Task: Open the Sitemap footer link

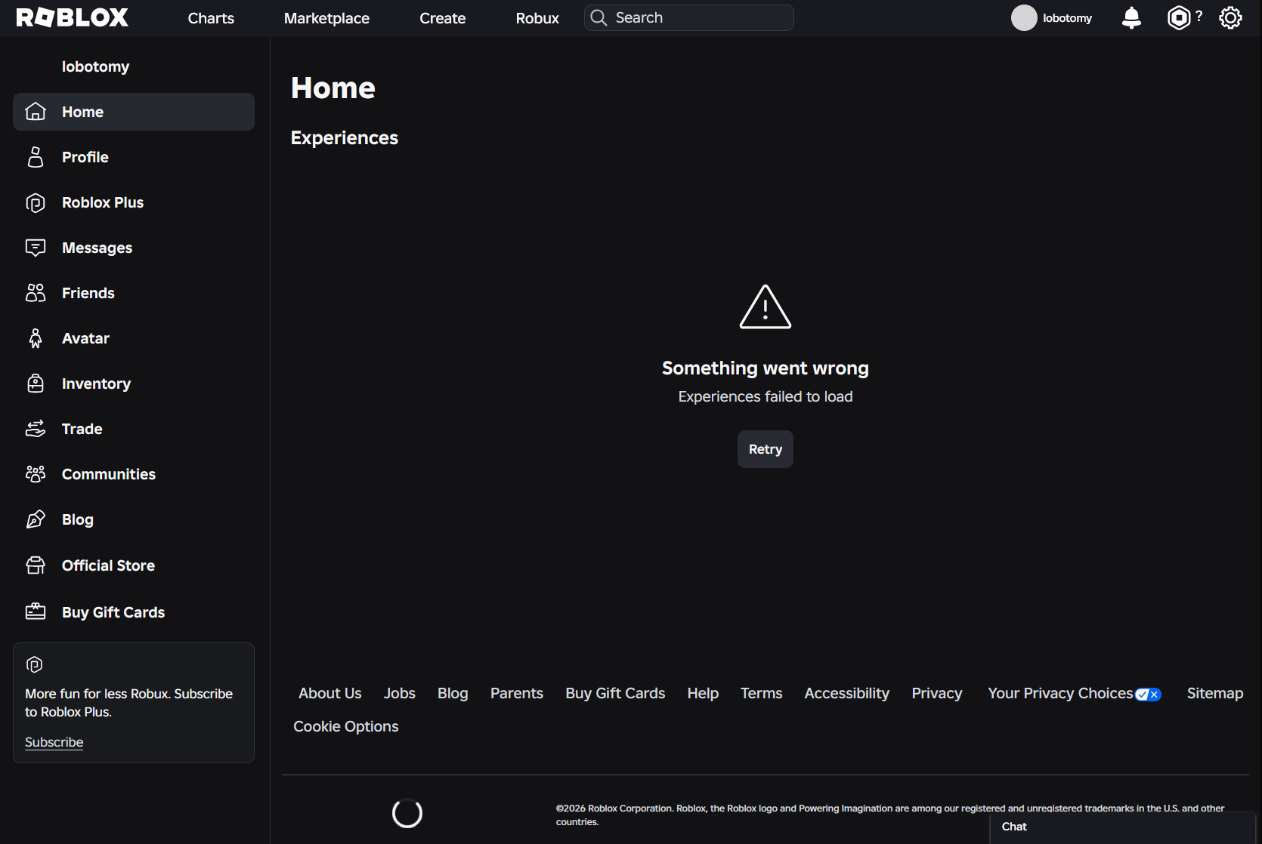Action: 1214,693
